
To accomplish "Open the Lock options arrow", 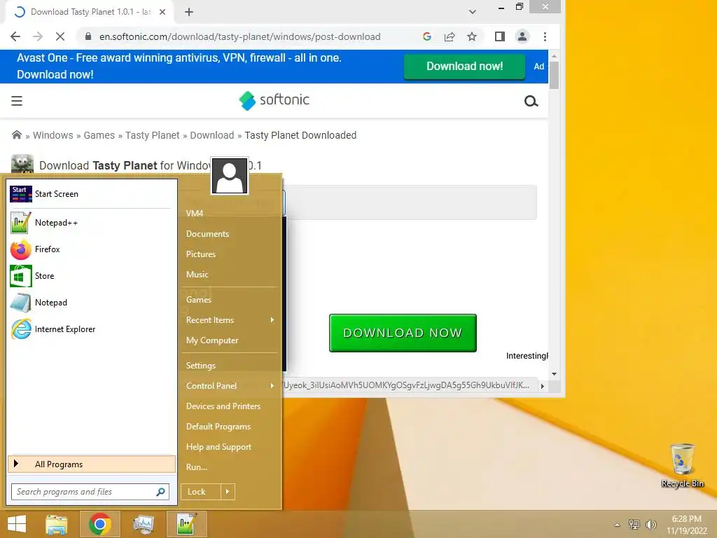I will (x=228, y=492).
